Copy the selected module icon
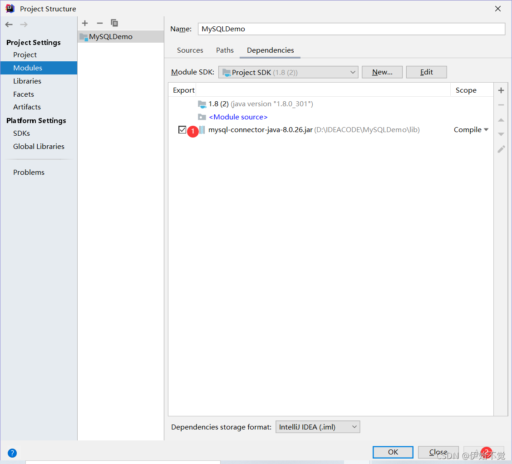 (x=114, y=23)
